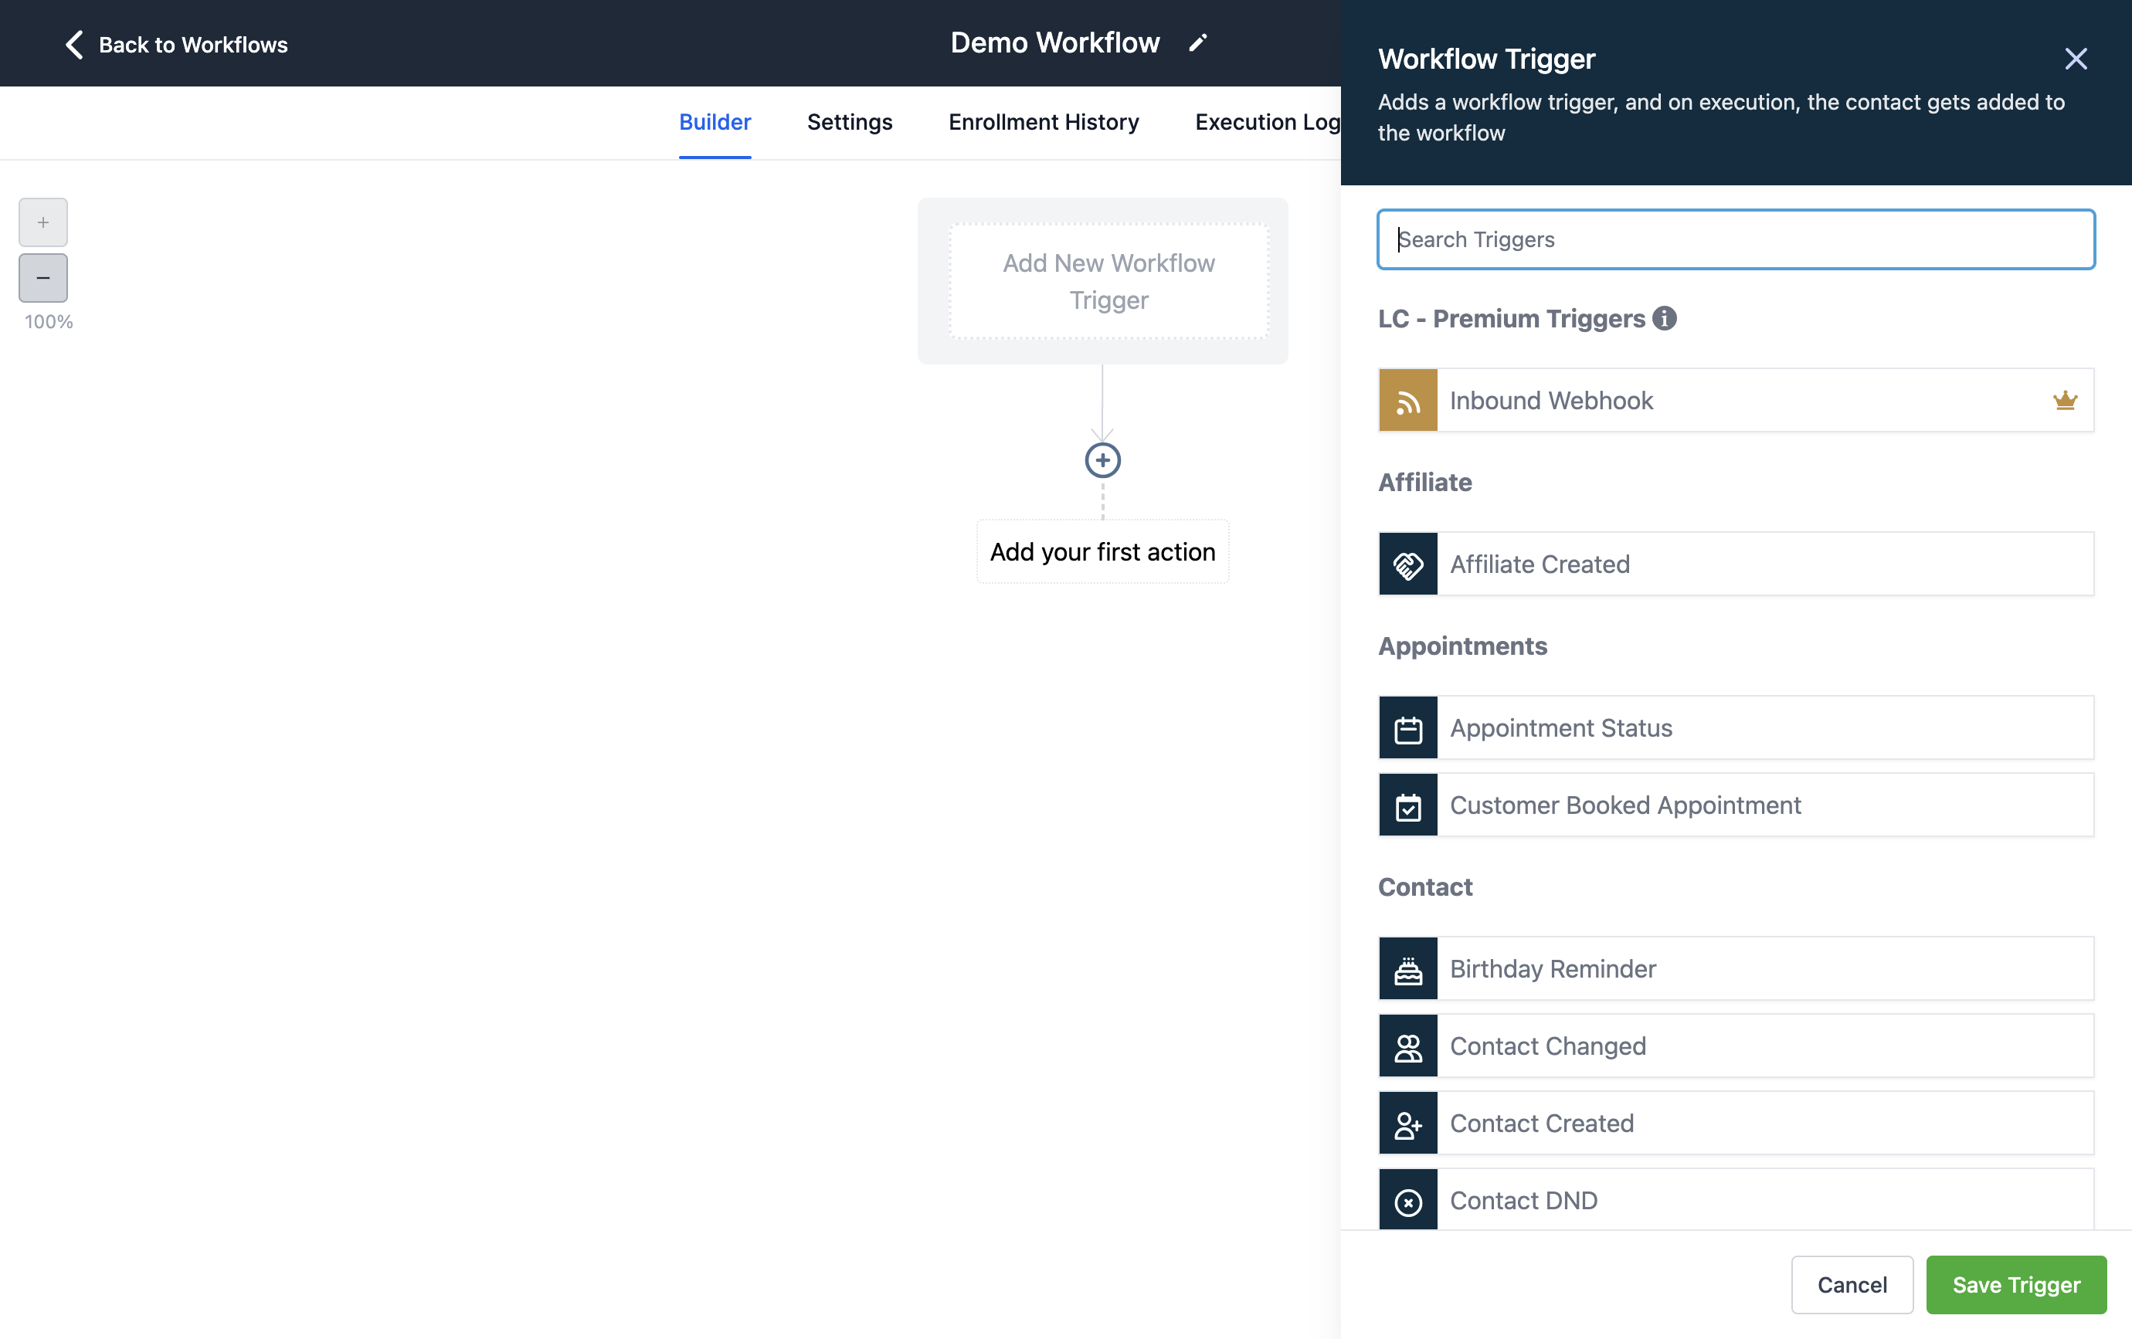Click Add your first action
The width and height of the screenshot is (2132, 1339).
tap(1102, 551)
